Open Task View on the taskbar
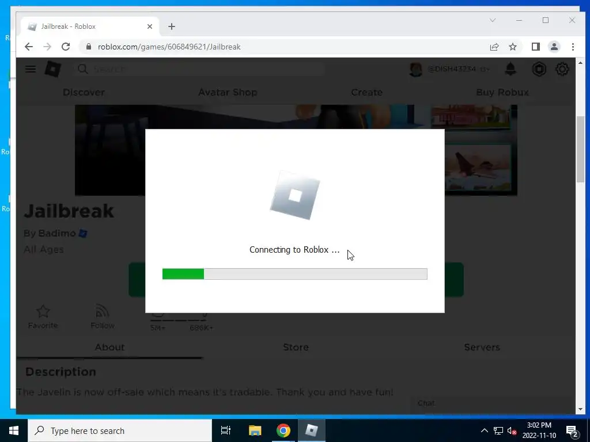Screen dimensions: 590x442 click(x=226, y=430)
